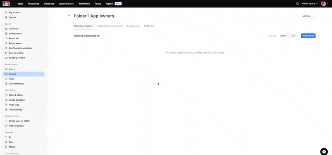Viewport: 332px width, 155px height.
Task: Click the Beta flask icon
Action: point(6,142)
